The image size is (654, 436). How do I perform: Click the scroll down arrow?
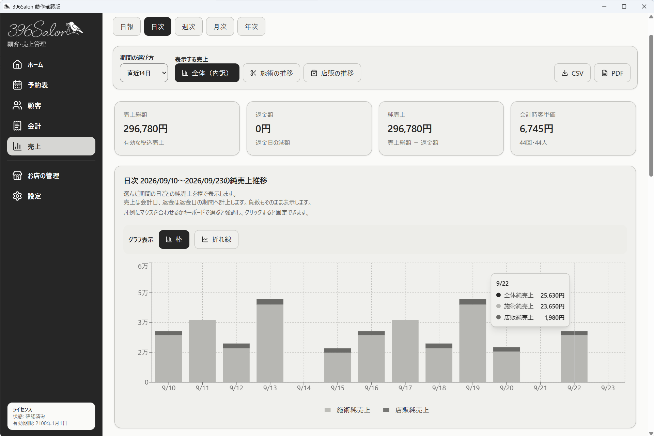click(x=651, y=433)
